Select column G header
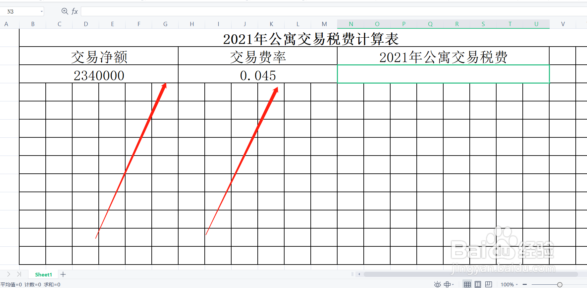 pos(165,24)
